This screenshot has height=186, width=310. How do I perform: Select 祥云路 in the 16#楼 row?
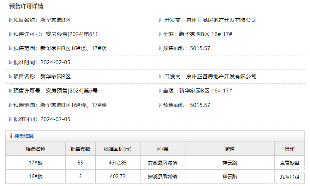pos(229,176)
